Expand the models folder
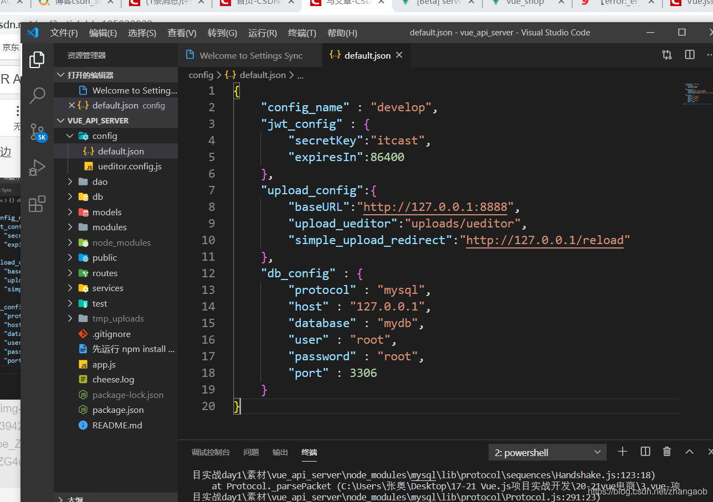713x502 pixels. pyautogui.click(x=116, y=212)
